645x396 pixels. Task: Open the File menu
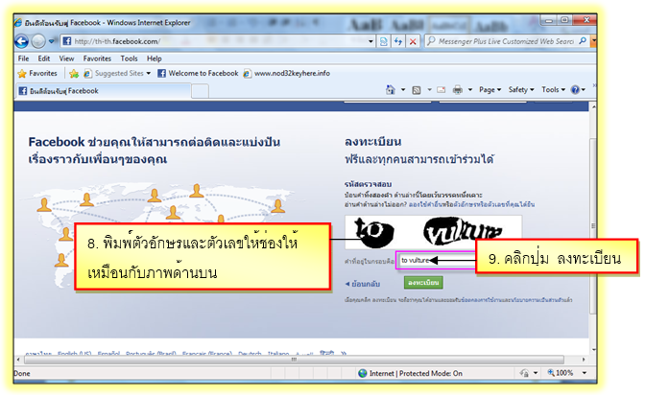pyautogui.click(x=23, y=58)
